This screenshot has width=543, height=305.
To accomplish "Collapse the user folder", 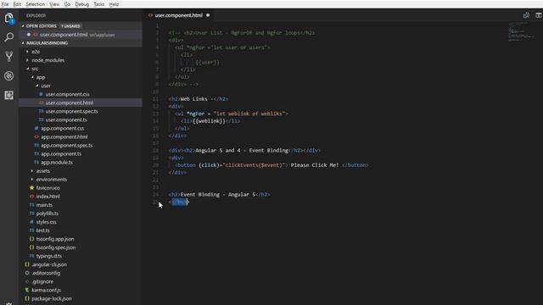I will pyautogui.click(x=45, y=86).
